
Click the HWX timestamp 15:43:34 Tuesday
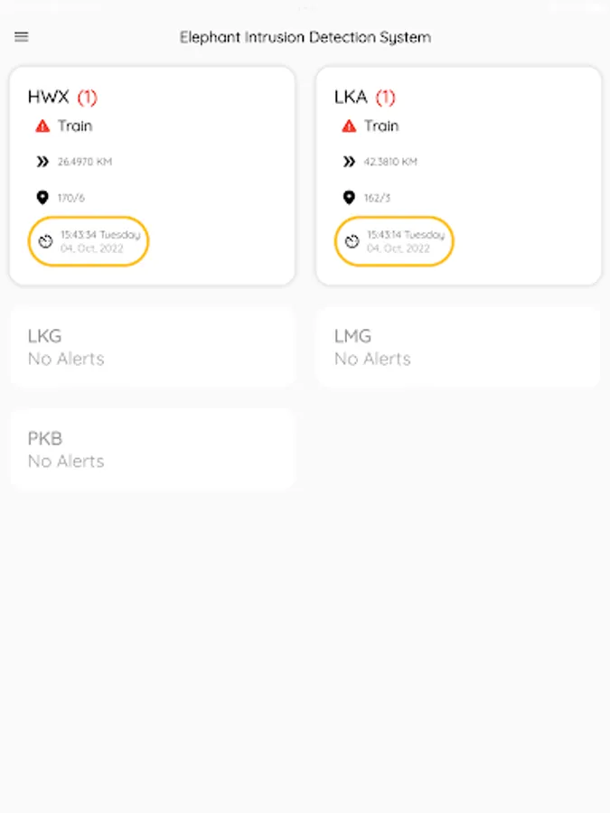click(x=100, y=235)
